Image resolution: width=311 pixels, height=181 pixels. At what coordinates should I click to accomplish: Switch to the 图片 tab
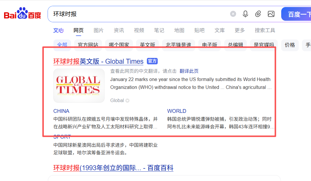click(x=98, y=30)
